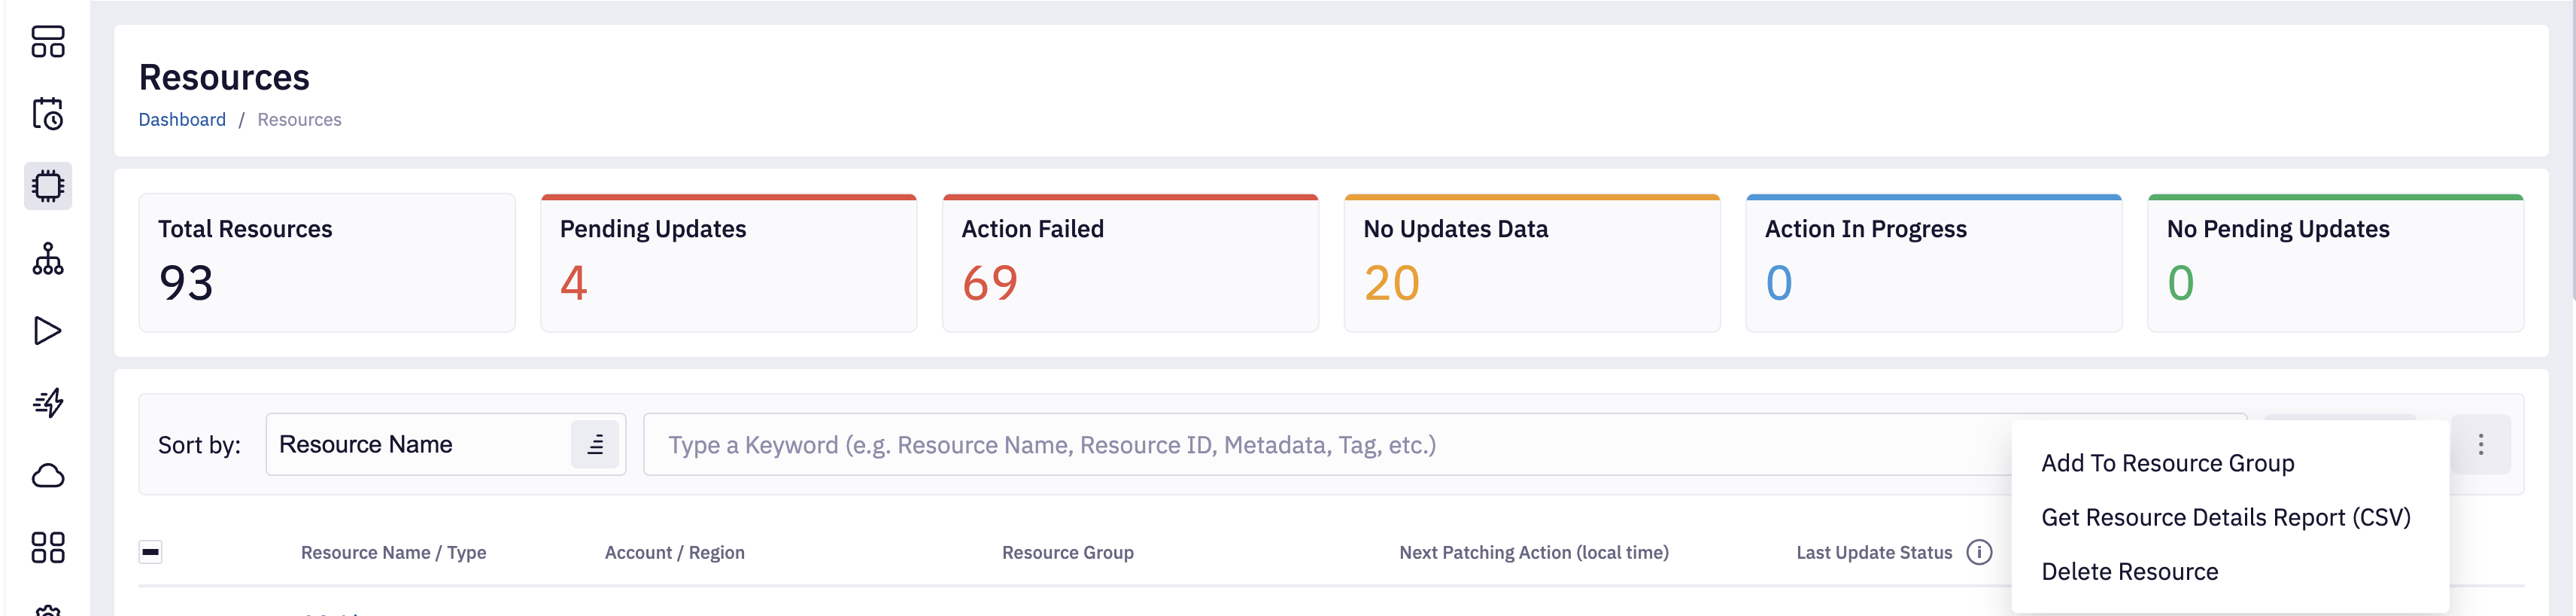This screenshot has height=616, width=2576.
Task: Choose Delete Resource from menu
Action: pos(2129,572)
